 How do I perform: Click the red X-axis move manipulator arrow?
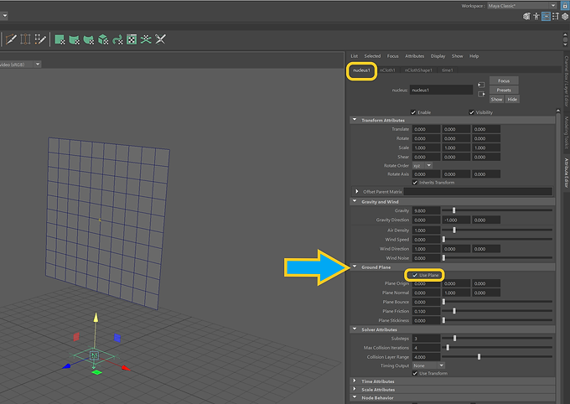[126, 368]
